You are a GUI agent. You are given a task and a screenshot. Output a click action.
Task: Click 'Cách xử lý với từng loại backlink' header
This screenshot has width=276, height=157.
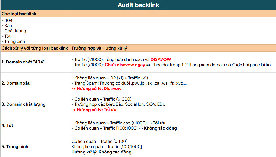tap(35, 48)
